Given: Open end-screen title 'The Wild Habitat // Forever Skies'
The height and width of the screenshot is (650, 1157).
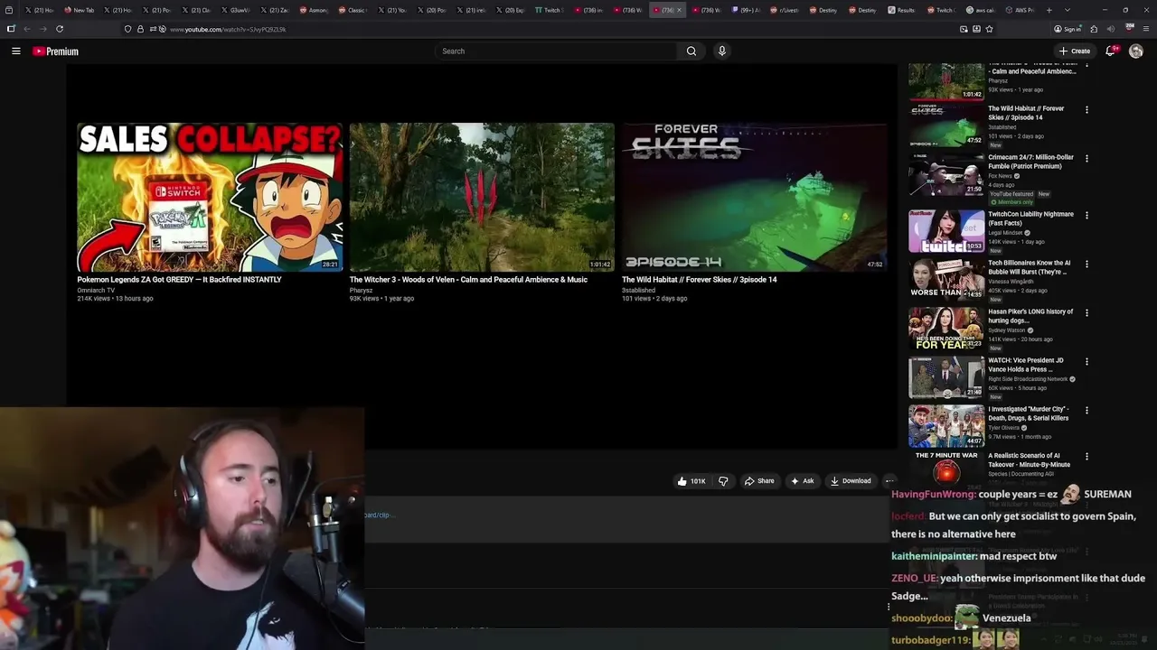Looking at the screenshot, I should click(699, 280).
